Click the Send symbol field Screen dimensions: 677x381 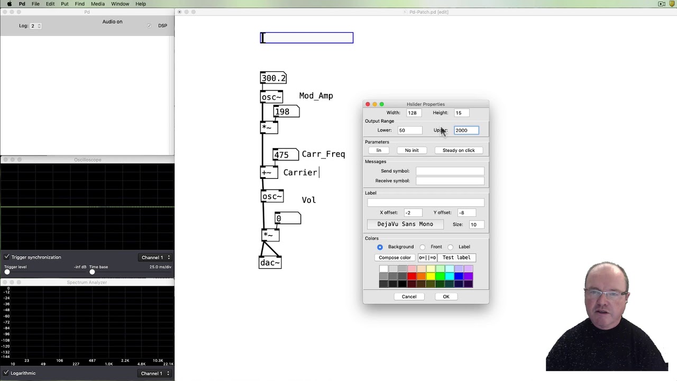tap(450, 171)
